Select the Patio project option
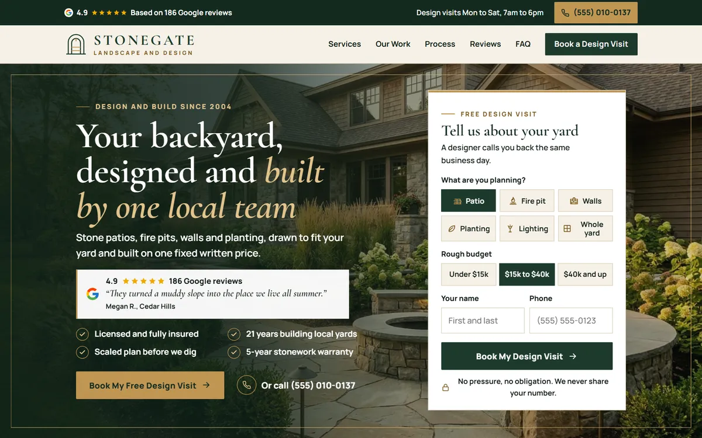The image size is (702, 438). pyautogui.click(x=469, y=201)
